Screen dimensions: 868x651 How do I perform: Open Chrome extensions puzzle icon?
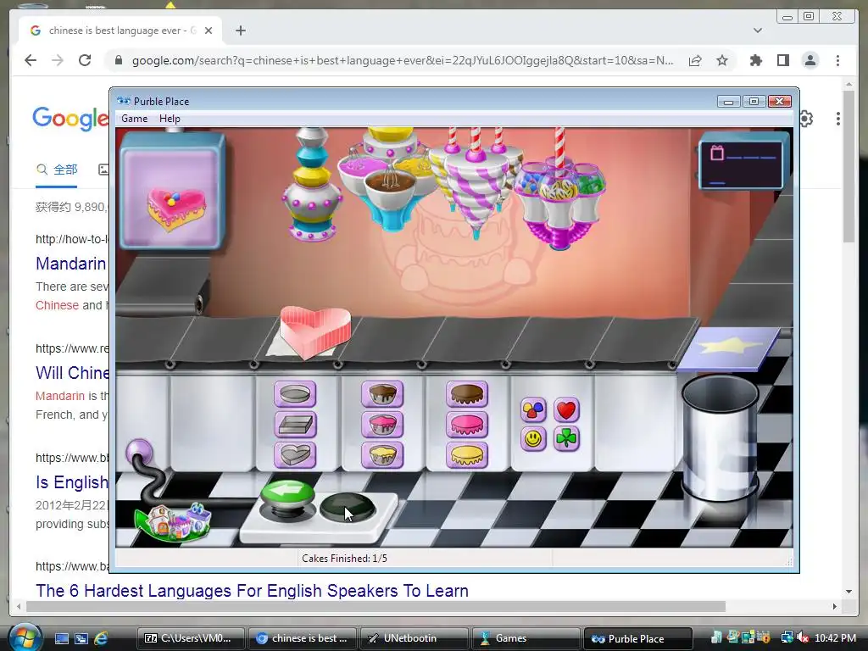coord(755,60)
